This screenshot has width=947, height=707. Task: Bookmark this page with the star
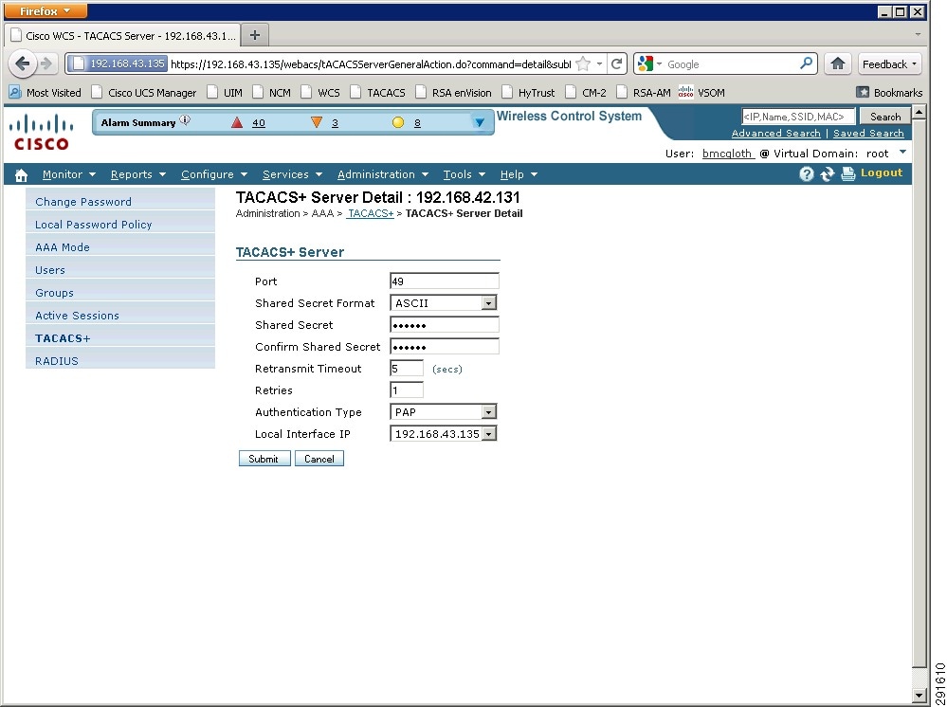tap(583, 64)
